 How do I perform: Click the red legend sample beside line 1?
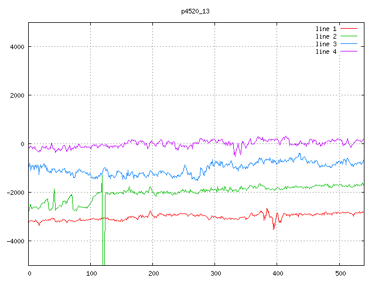click(x=349, y=29)
